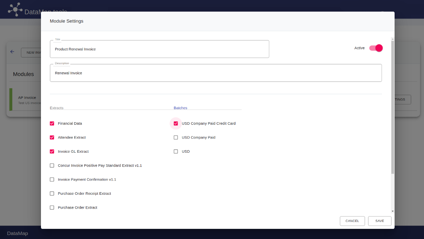Uncheck the Invoice GL Extract checkbox
This screenshot has height=239, width=424.
[x=52, y=152]
